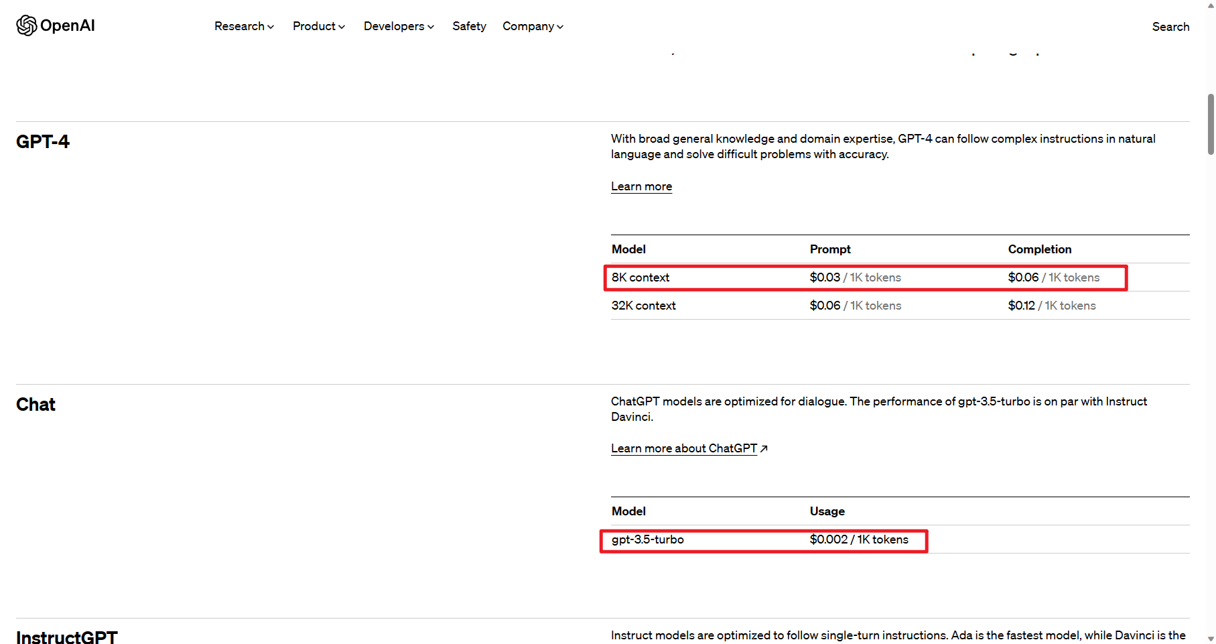
Task: Click the scrollbar down arrow
Action: [1211, 639]
